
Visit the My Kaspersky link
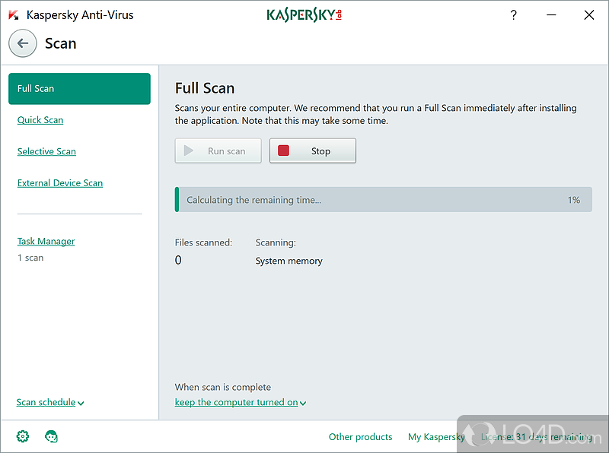point(436,437)
